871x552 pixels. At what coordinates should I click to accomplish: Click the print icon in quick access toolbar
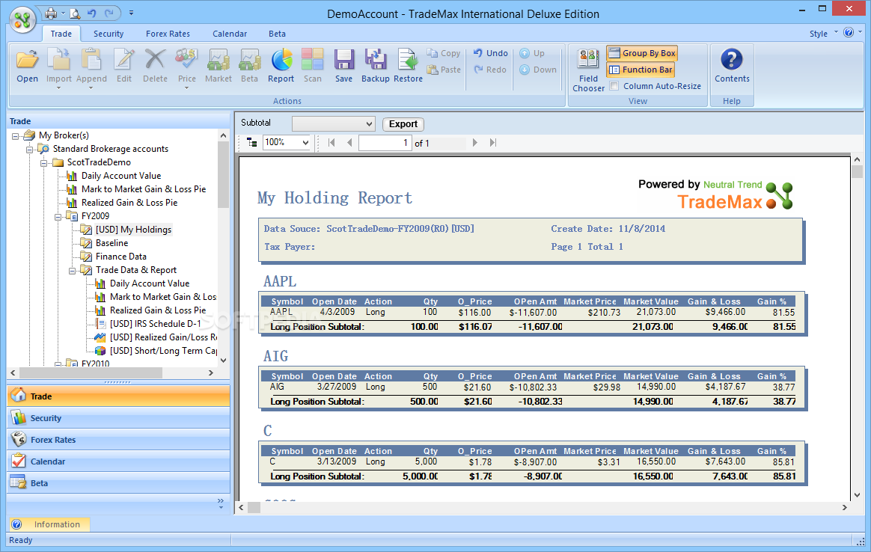pos(51,13)
